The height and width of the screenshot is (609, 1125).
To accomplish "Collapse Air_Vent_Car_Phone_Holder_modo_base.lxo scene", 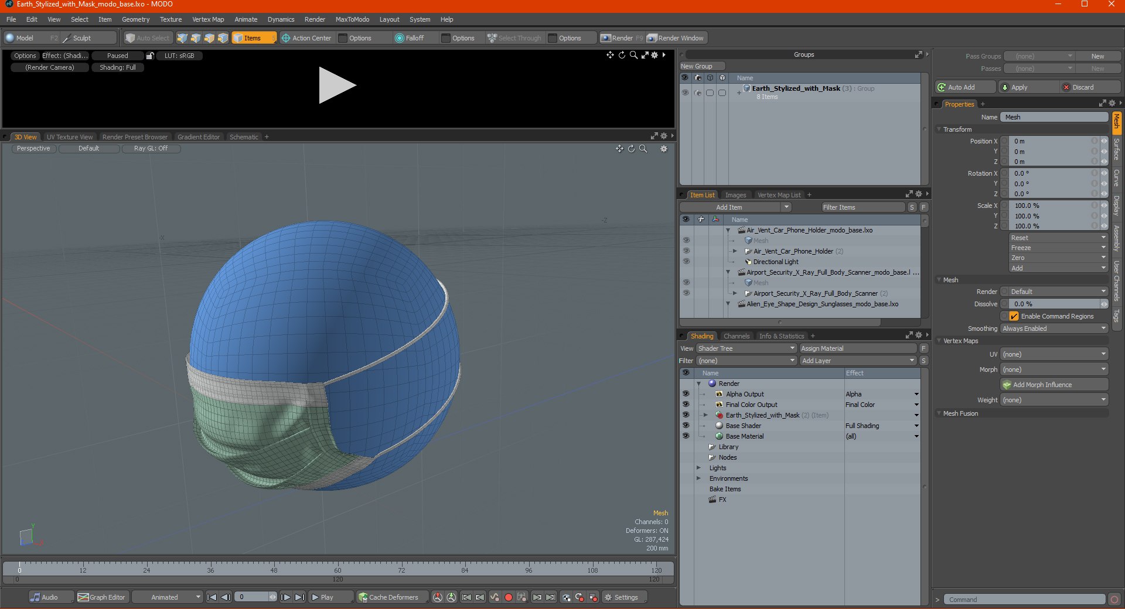I will [x=728, y=230].
